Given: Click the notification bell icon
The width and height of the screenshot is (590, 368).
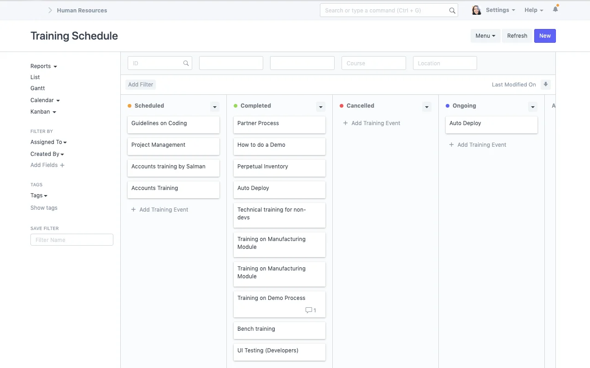Looking at the screenshot, I should [x=555, y=9].
